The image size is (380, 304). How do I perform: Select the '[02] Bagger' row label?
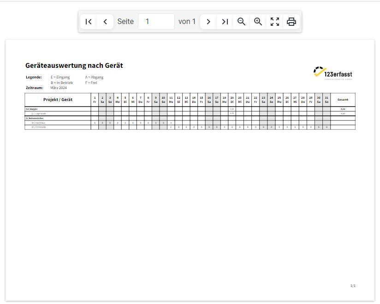(x=31, y=109)
